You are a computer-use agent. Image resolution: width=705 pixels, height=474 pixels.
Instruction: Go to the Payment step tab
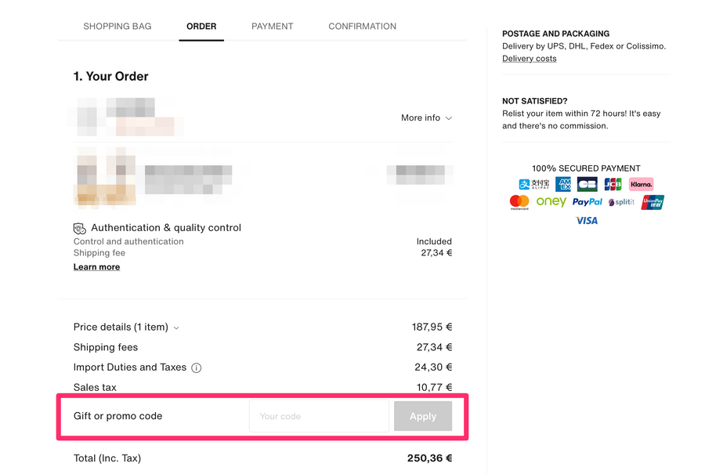click(272, 26)
